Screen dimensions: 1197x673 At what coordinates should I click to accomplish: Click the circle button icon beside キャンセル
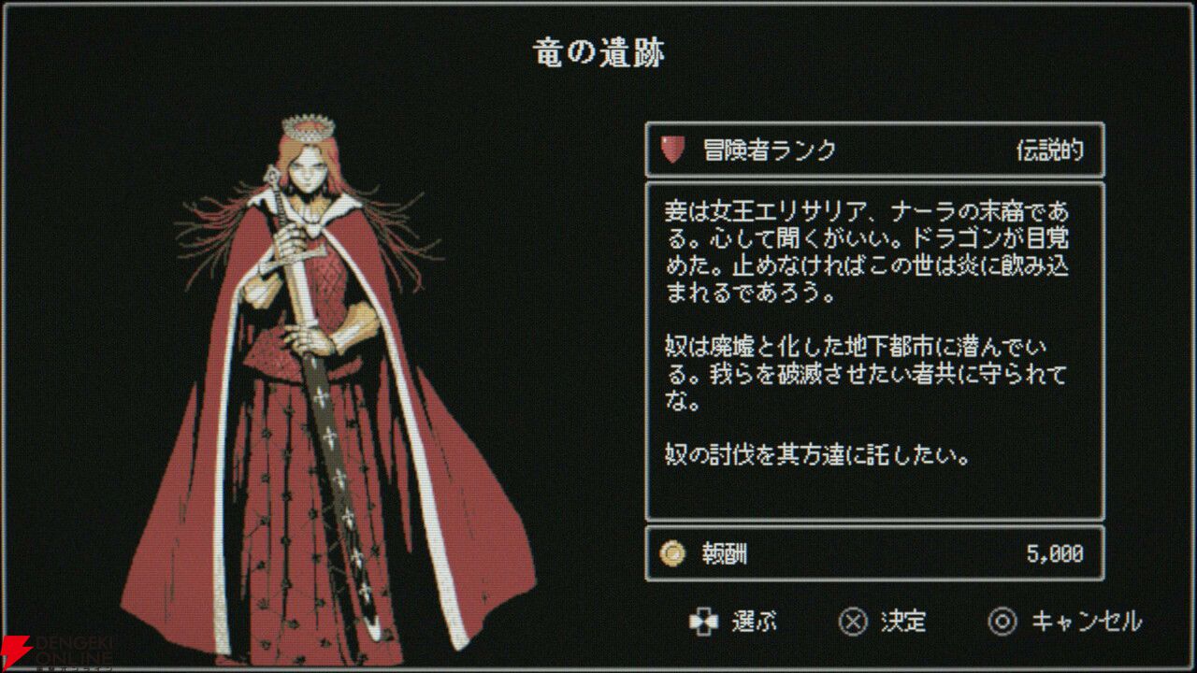tap(1002, 622)
